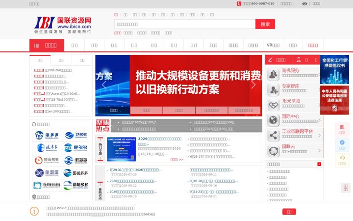Expand 工业互联网平台 with its right chevron
The width and height of the screenshot is (353, 221).
319,136
